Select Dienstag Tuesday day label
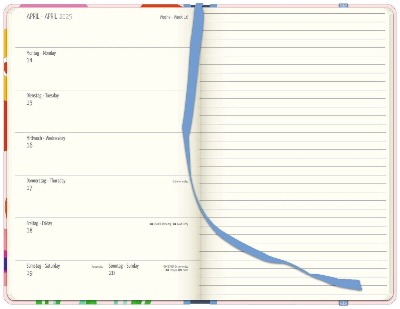This screenshot has width=400, height=309. click(42, 96)
